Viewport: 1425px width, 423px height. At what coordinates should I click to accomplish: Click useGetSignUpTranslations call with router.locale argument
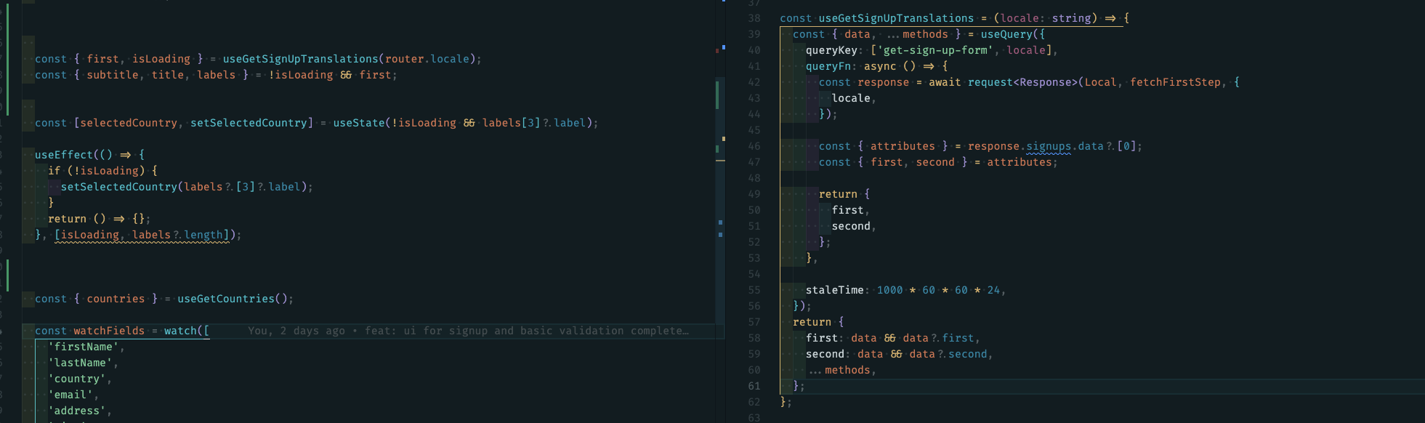[x=352, y=59]
